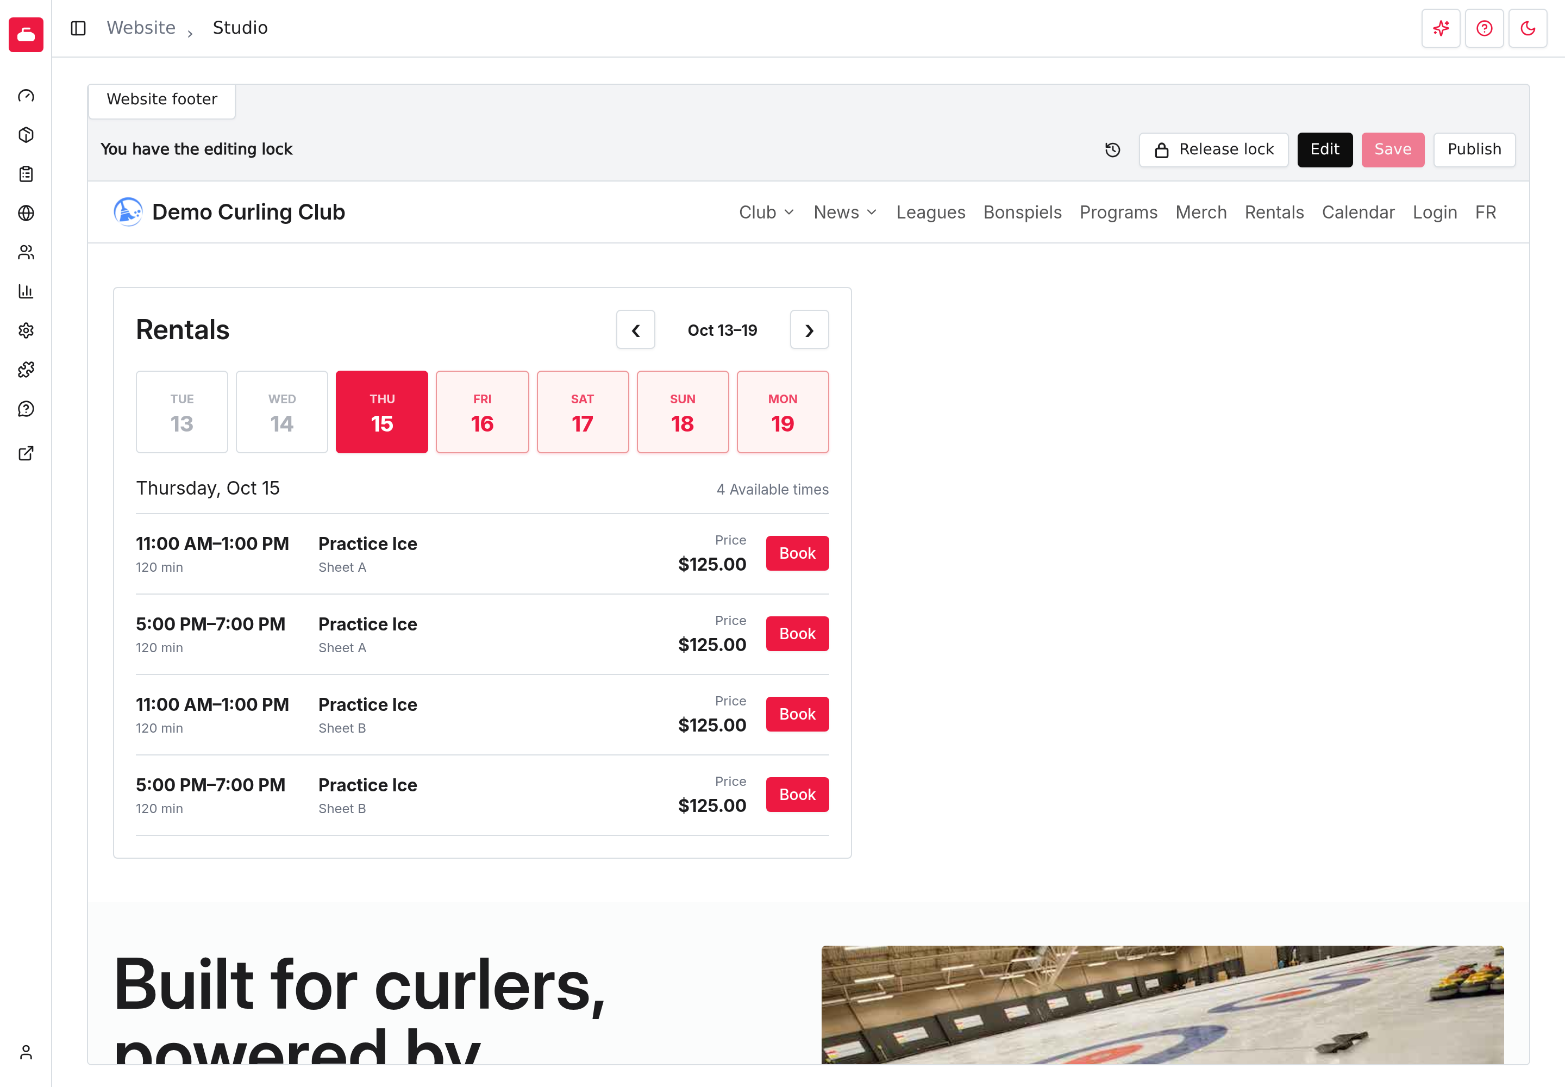
Task: Open the Calendar nav item
Action: point(1358,213)
